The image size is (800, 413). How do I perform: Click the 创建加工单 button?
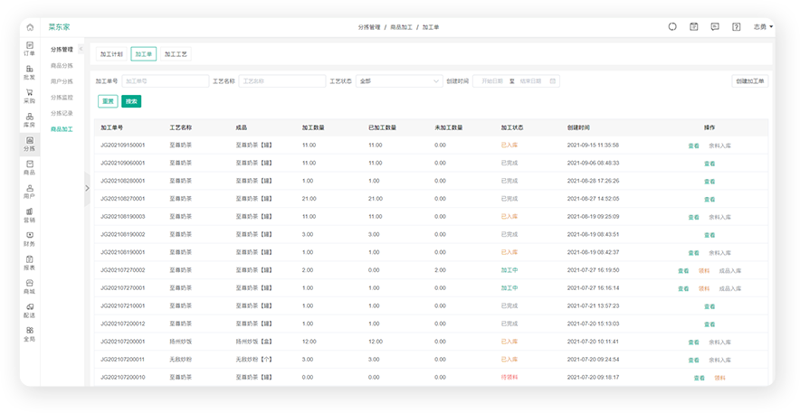pyautogui.click(x=749, y=81)
